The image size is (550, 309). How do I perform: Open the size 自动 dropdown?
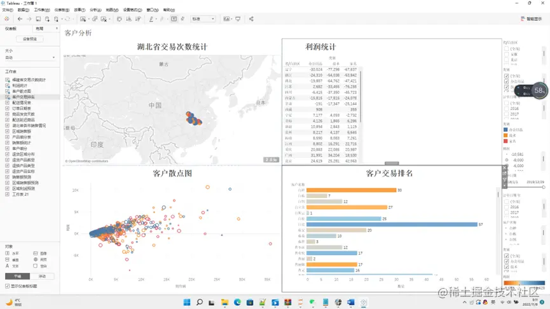tap(30, 58)
